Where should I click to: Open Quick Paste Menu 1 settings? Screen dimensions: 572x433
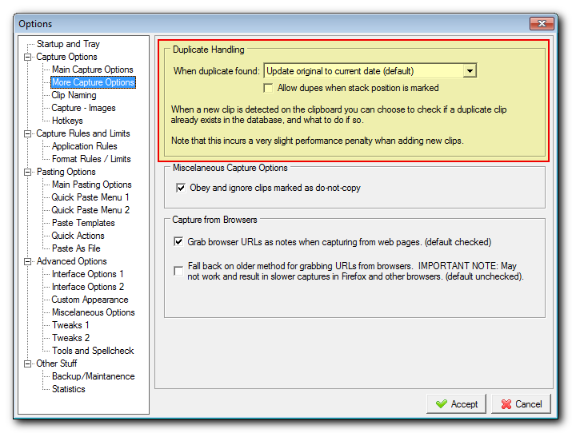(x=90, y=197)
